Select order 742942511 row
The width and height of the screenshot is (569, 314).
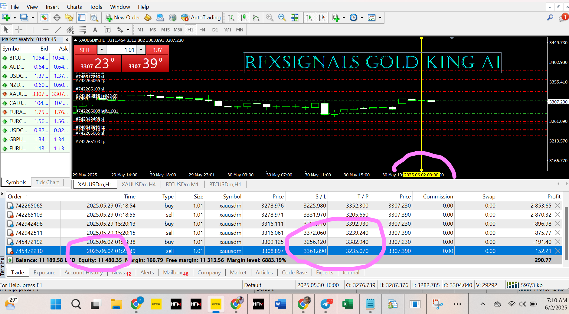[284, 233]
